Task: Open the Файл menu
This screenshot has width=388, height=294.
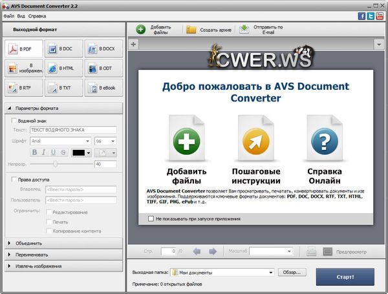Action: (9, 16)
